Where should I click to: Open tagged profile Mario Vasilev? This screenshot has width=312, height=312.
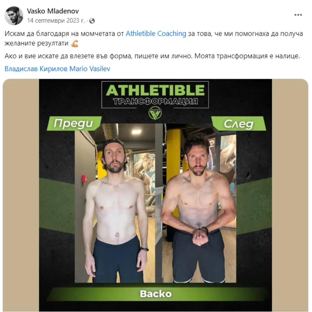[x=90, y=69]
